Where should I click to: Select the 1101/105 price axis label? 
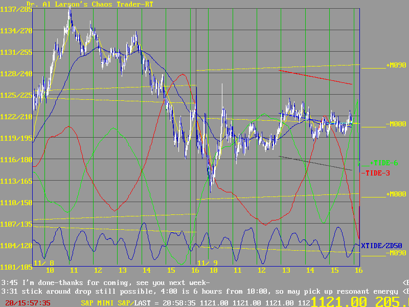click(16, 267)
